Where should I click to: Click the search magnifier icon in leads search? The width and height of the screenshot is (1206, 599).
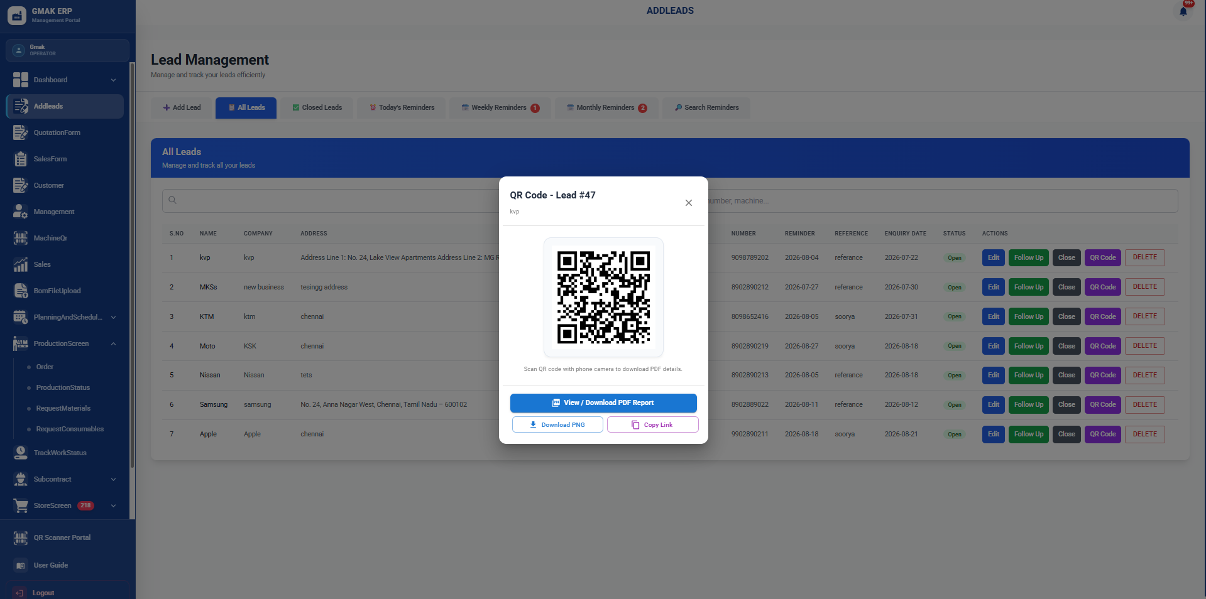[172, 200]
